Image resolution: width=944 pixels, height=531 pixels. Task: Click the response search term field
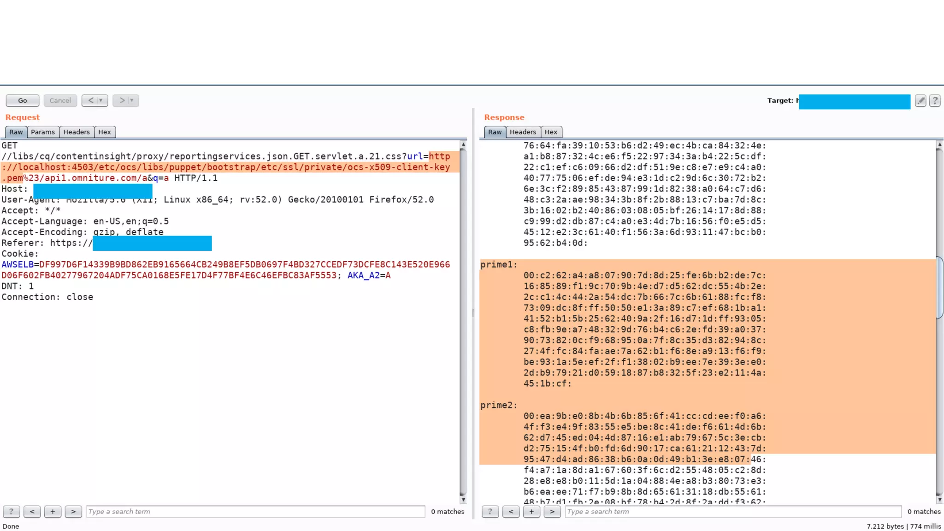click(733, 512)
